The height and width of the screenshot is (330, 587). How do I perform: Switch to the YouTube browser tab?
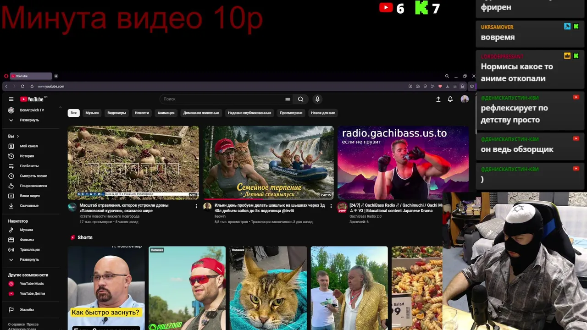[31, 76]
